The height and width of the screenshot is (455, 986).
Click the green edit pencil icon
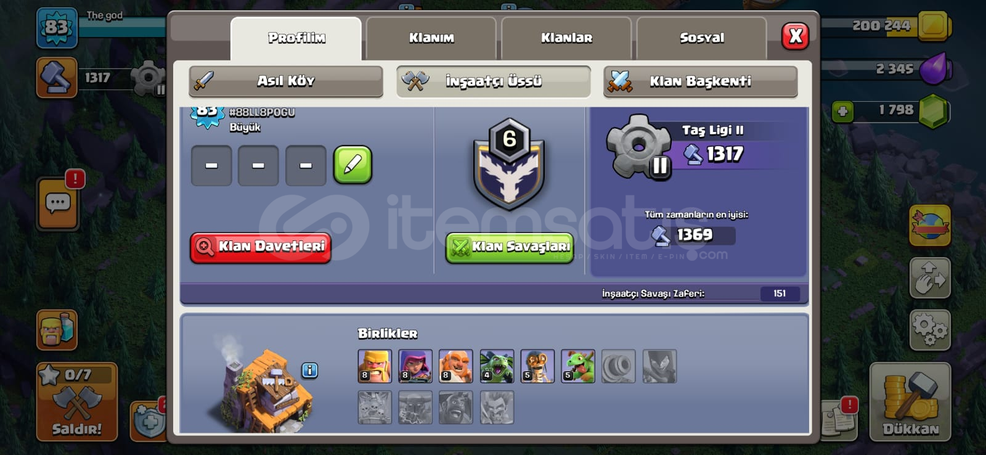352,165
